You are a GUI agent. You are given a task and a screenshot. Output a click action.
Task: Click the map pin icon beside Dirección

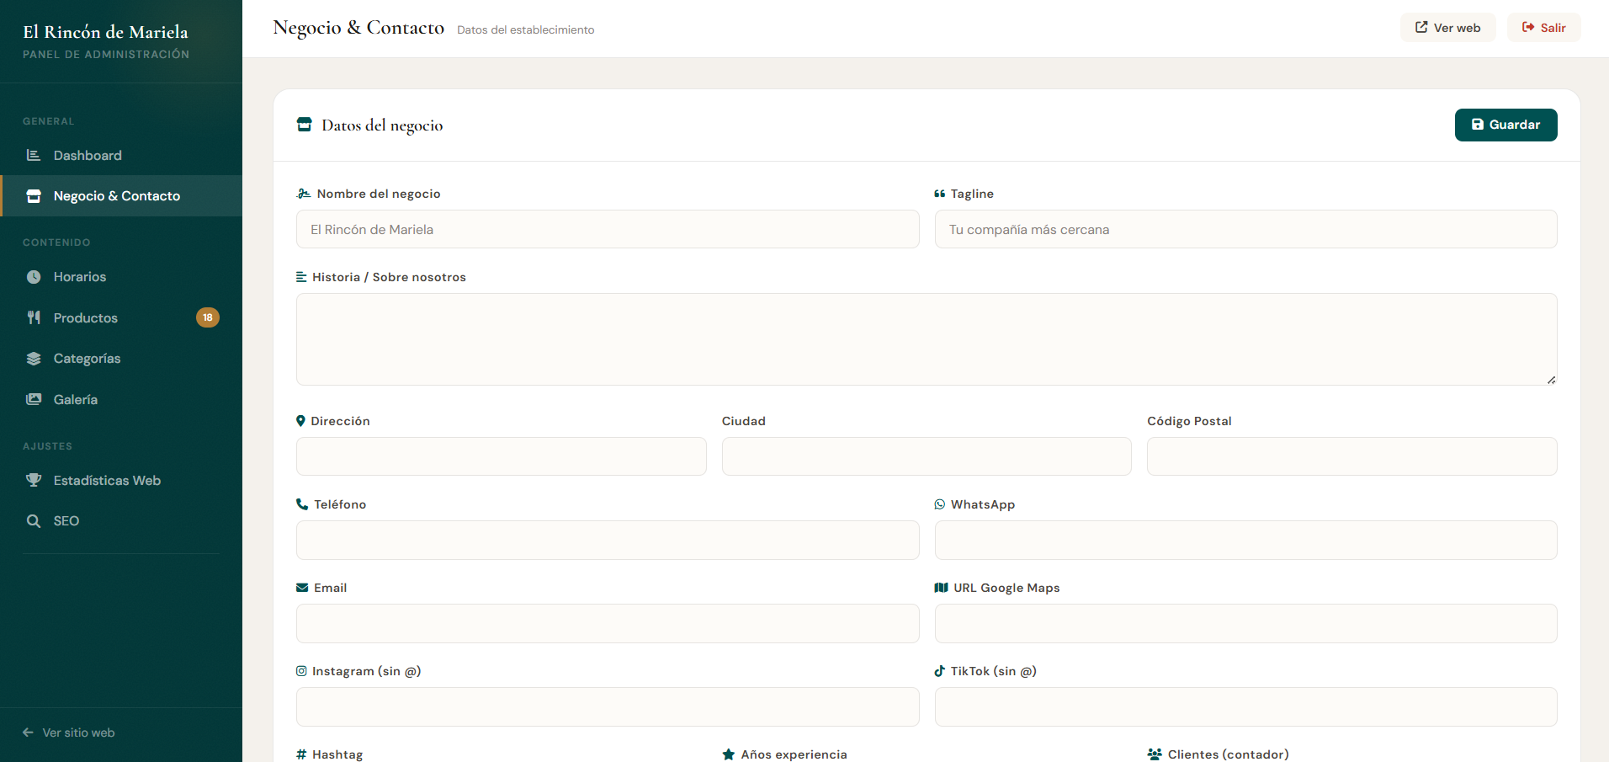tap(300, 421)
